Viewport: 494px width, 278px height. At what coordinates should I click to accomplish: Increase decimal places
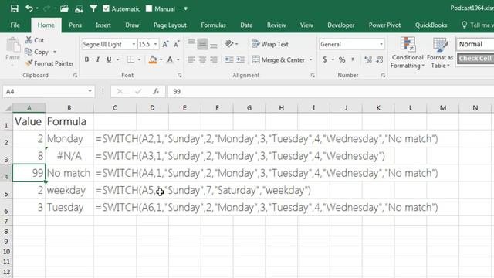click(x=368, y=59)
